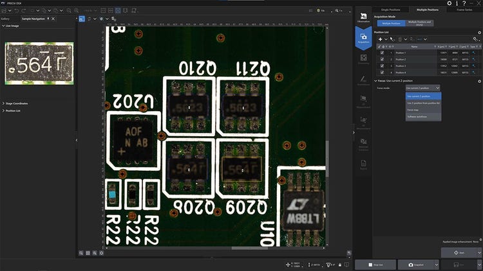This screenshot has height=271, width=483.
Task: Choose Software autofocus from focus mode list
Action: click(419, 117)
